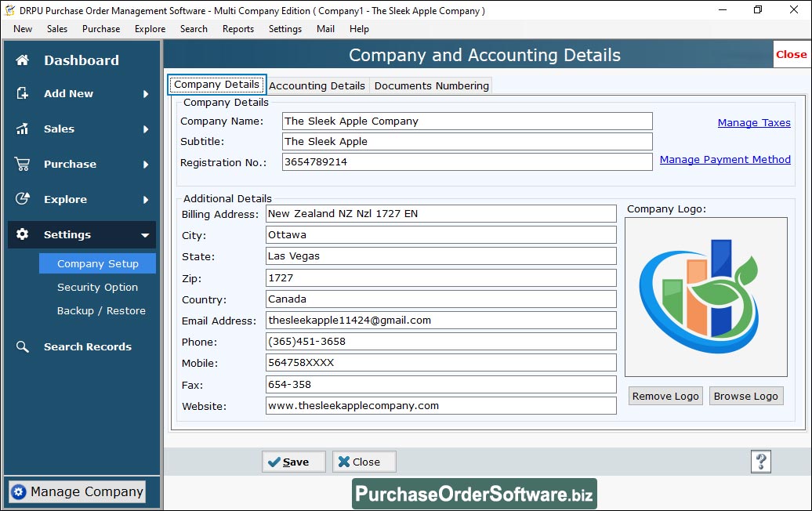Viewport: 812px width, 511px height.
Task: Click the Zip field containing 1727
Action: pos(440,277)
